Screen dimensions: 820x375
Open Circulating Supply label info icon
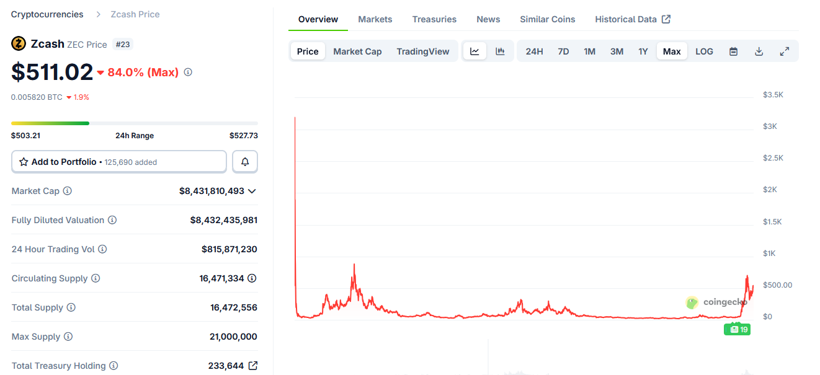[x=96, y=278]
